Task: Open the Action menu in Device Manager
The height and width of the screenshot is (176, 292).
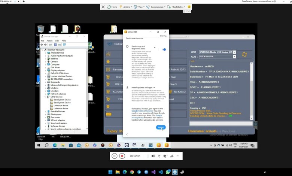Action: (x=49, y=40)
